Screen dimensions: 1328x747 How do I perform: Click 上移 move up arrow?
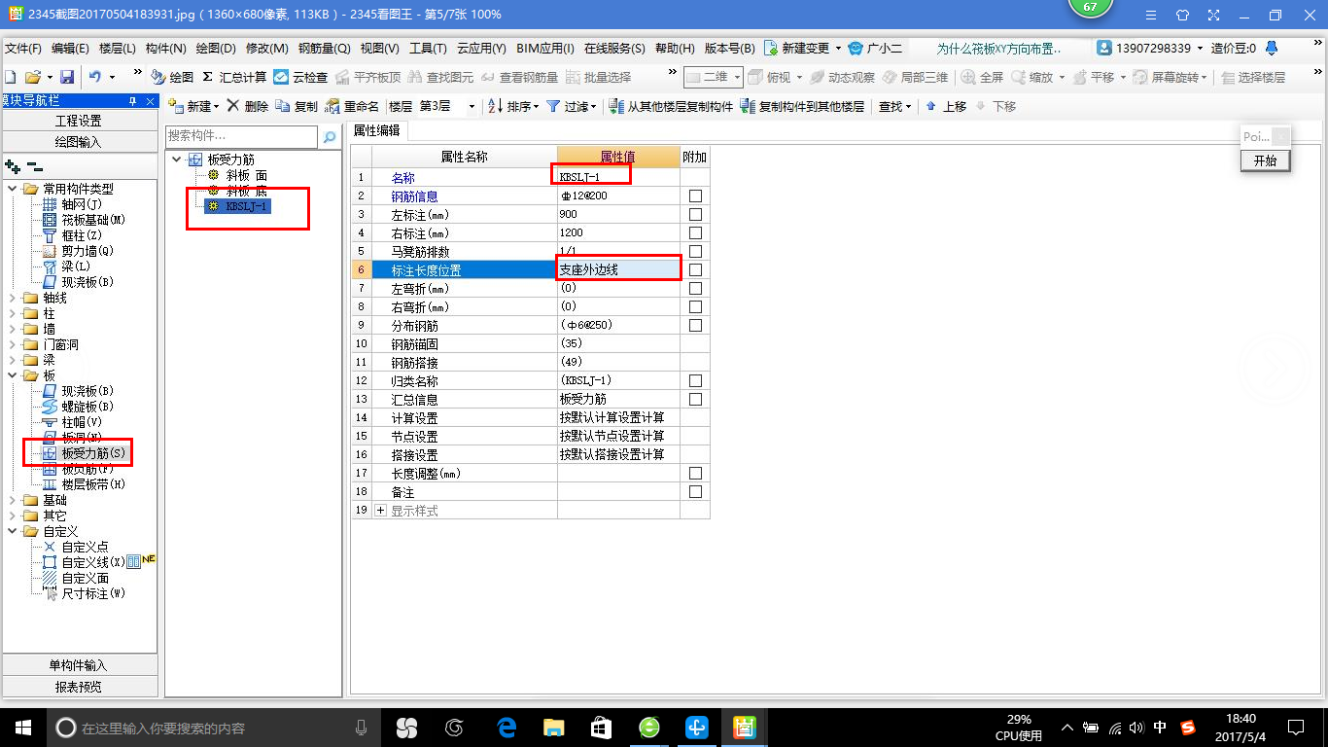pyautogui.click(x=946, y=107)
